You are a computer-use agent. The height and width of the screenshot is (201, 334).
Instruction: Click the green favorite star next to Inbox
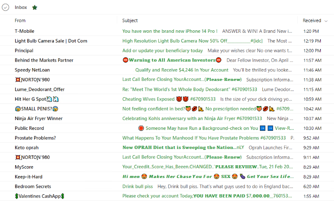point(35,8)
